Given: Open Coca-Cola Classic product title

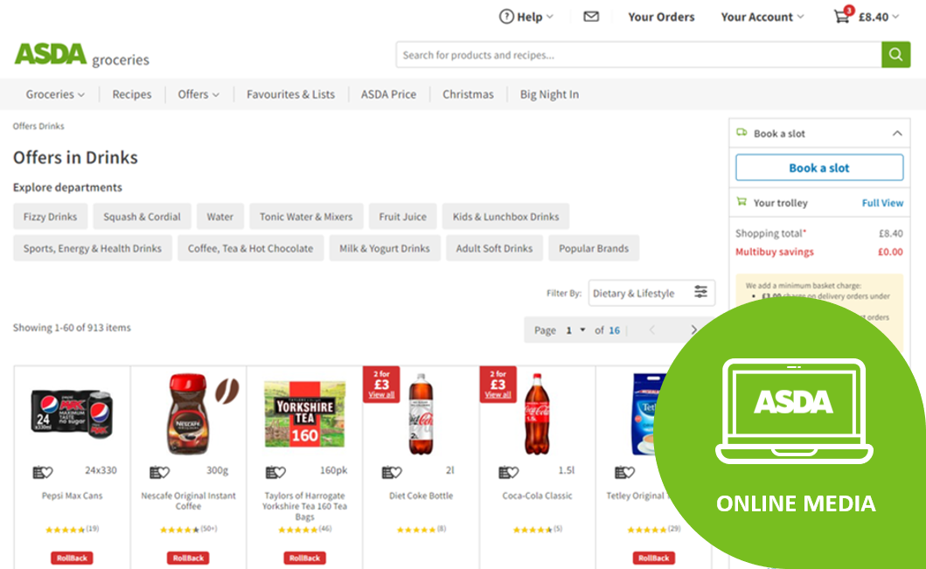Looking at the screenshot, I should point(538,496).
